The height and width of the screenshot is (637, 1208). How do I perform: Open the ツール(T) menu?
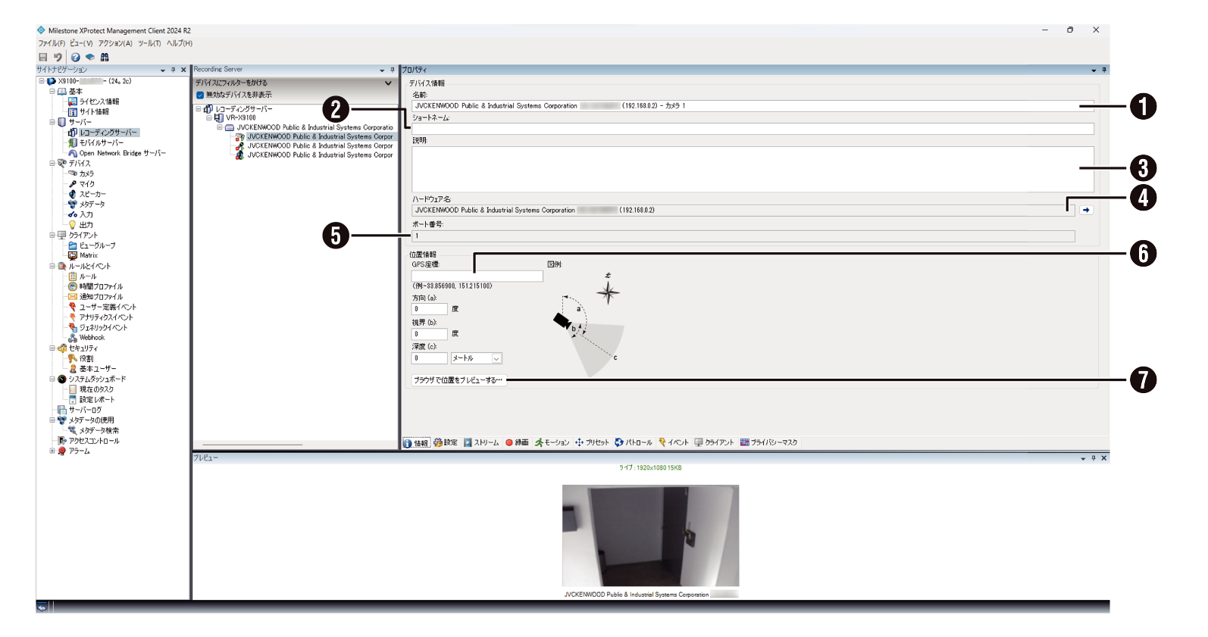tap(149, 43)
